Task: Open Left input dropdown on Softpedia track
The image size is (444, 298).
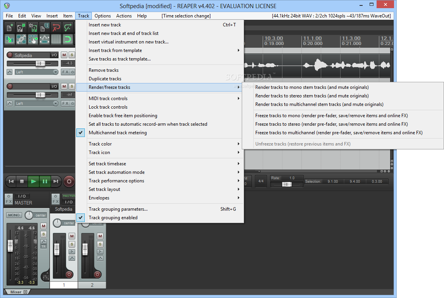Action: tap(36, 72)
